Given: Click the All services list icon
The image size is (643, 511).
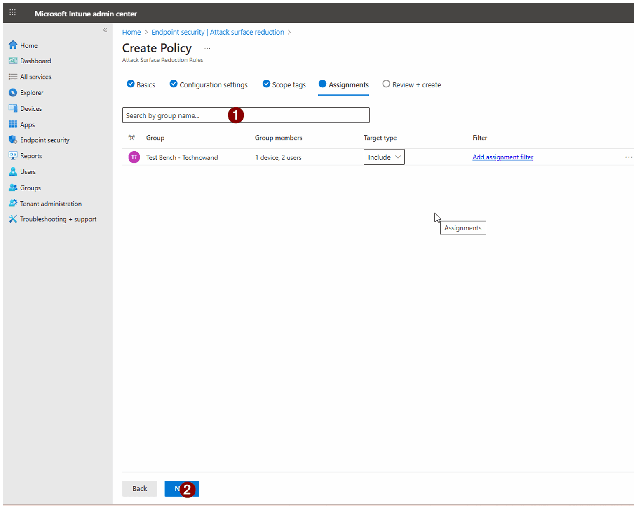Looking at the screenshot, I should point(13,77).
